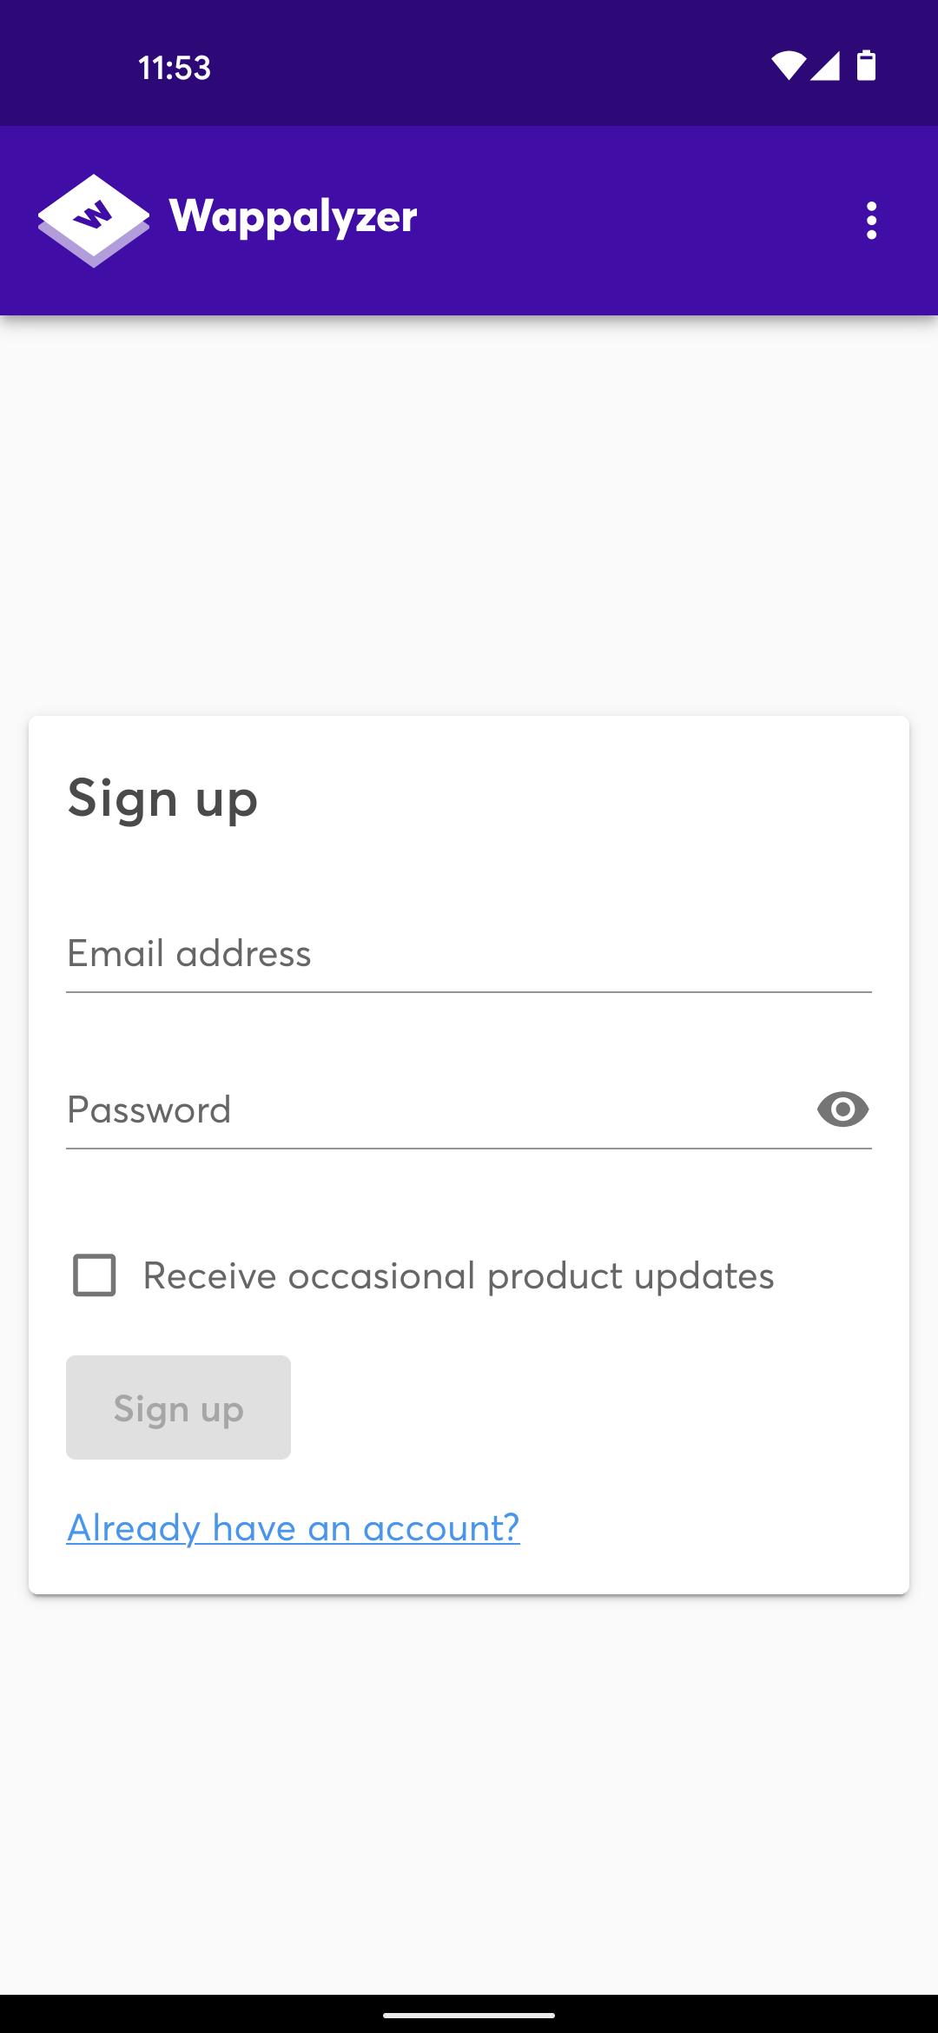Tap empty area above sign-up card

[469, 513]
